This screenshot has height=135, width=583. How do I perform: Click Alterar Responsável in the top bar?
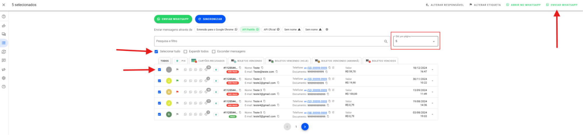click(445, 5)
